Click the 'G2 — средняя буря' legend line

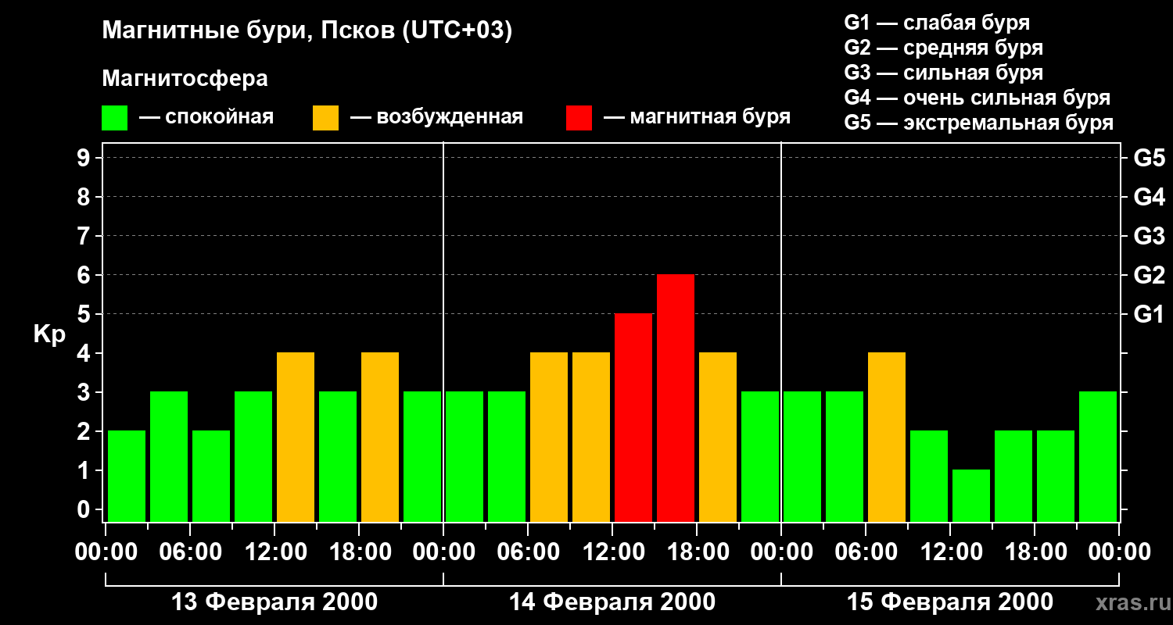944,48
